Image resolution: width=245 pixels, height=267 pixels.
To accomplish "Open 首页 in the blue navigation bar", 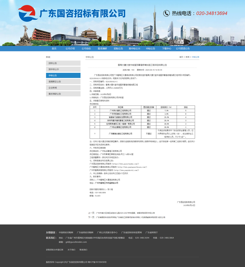I will [54, 49].
